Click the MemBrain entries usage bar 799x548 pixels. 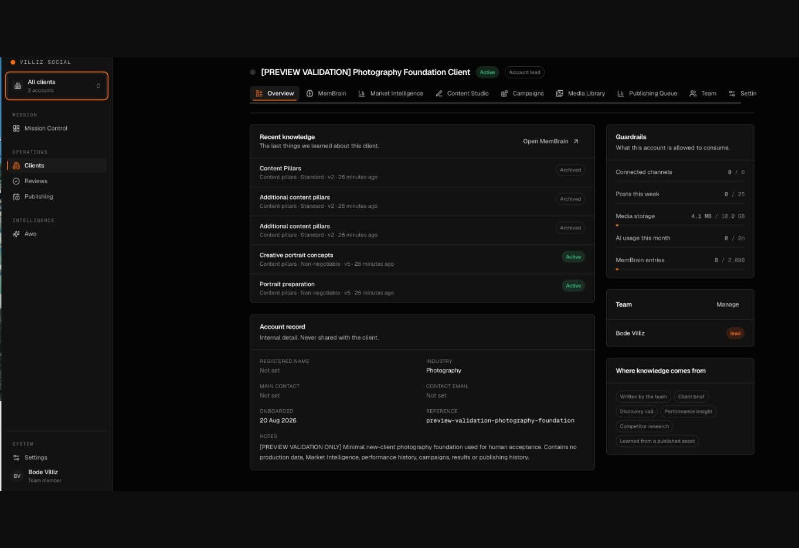[x=680, y=269]
